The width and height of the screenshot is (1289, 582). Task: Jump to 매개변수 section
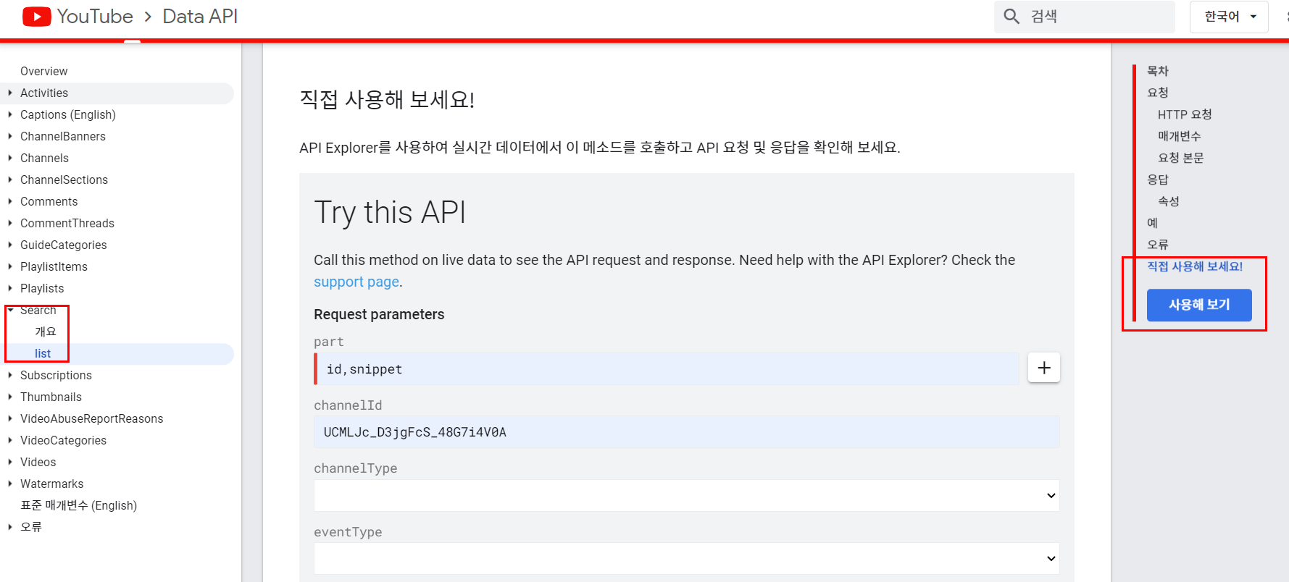point(1180,136)
